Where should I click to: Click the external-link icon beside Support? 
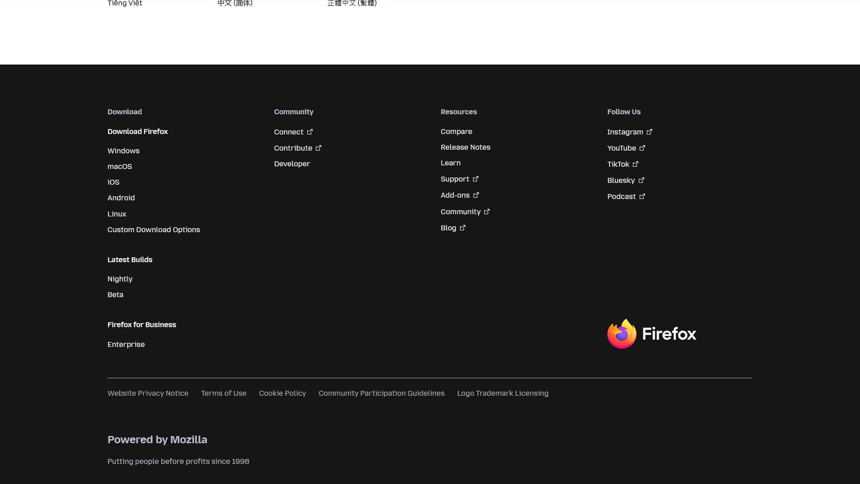tap(476, 179)
